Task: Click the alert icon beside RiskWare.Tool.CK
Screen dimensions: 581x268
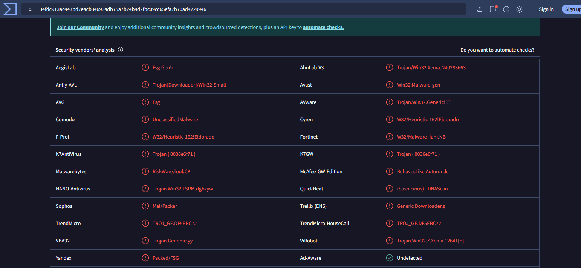Action: [x=145, y=171]
